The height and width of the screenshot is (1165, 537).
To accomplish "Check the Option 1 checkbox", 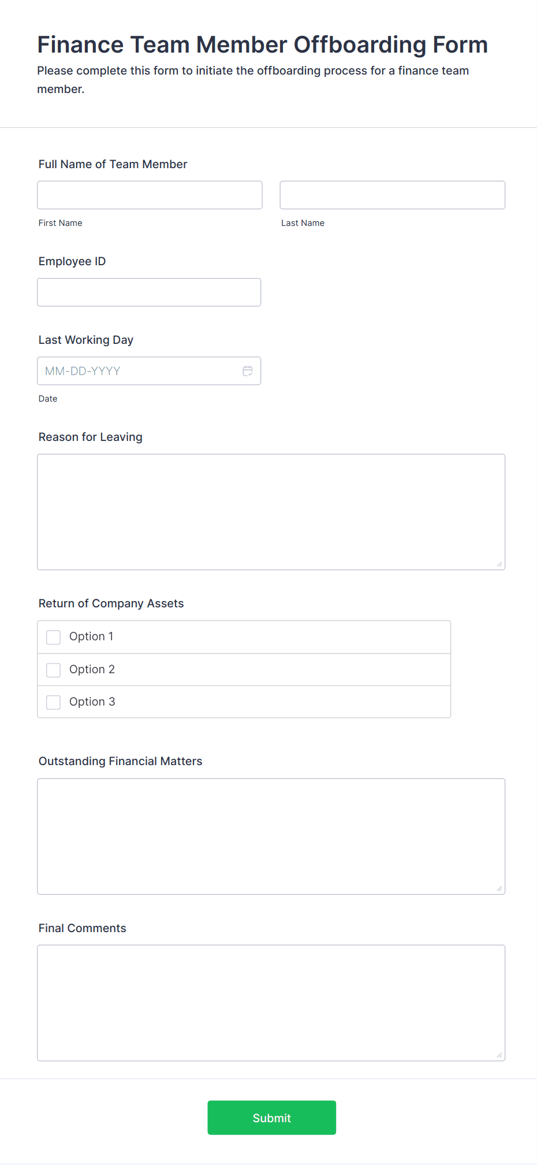I will tap(53, 637).
